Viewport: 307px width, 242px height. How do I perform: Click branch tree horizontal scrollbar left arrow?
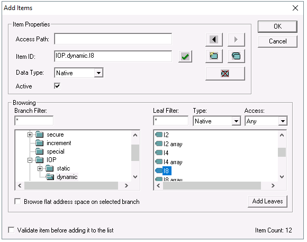pyautogui.click(x=20, y=185)
